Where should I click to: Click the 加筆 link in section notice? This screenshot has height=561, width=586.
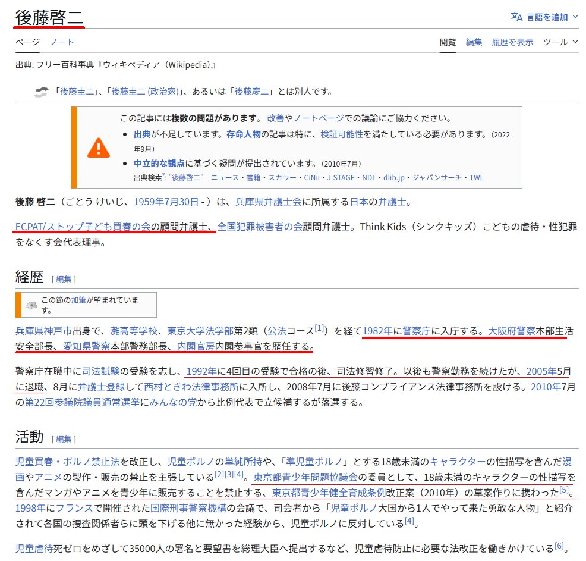(x=78, y=300)
